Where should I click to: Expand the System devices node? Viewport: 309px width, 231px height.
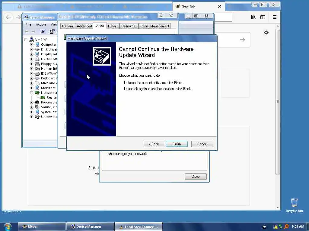pos(31,112)
